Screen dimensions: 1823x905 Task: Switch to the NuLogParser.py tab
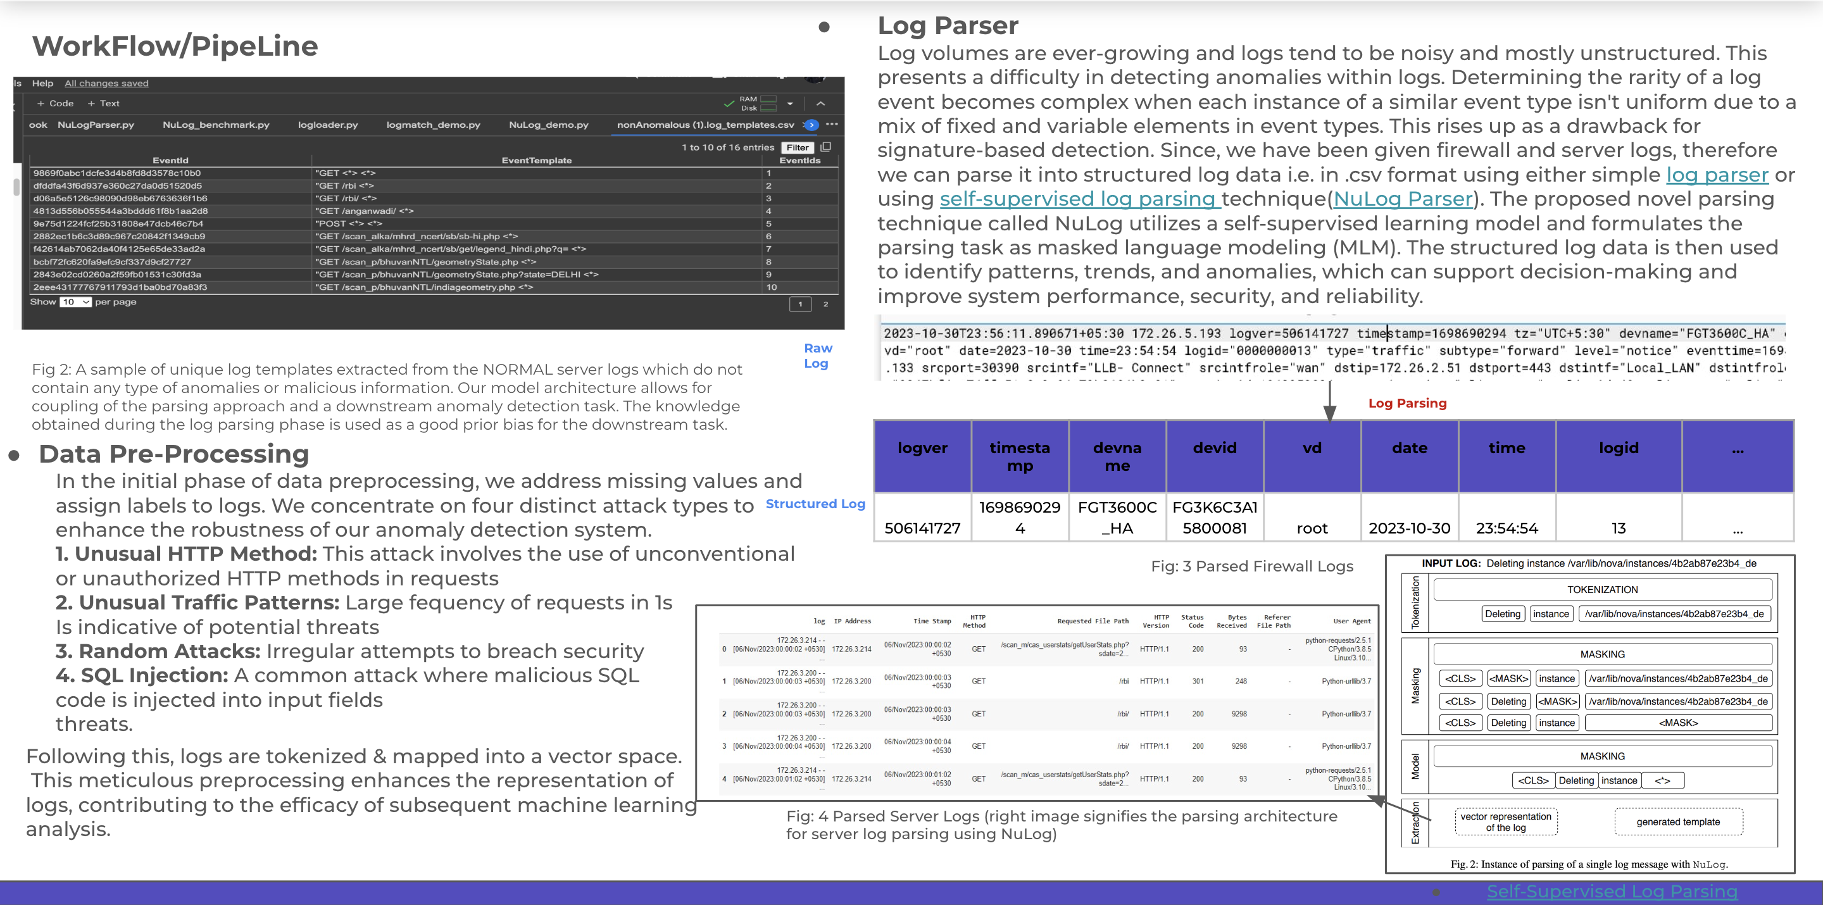point(96,125)
